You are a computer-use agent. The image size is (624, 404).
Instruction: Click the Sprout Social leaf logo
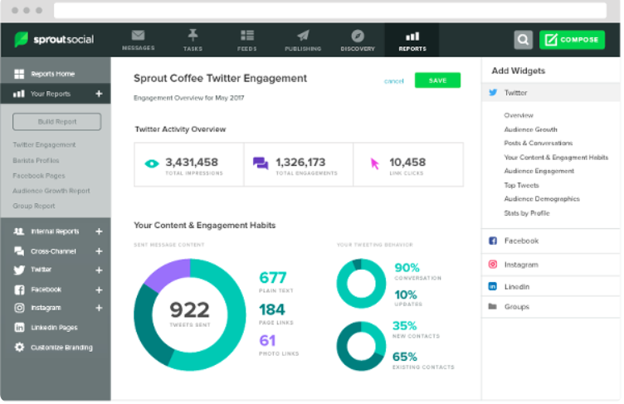(x=21, y=40)
